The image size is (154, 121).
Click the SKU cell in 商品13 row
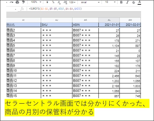click(57, 86)
